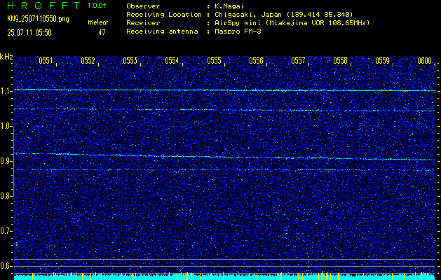
Task: Click the 0554 time marker
Action: tap(172, 61)
